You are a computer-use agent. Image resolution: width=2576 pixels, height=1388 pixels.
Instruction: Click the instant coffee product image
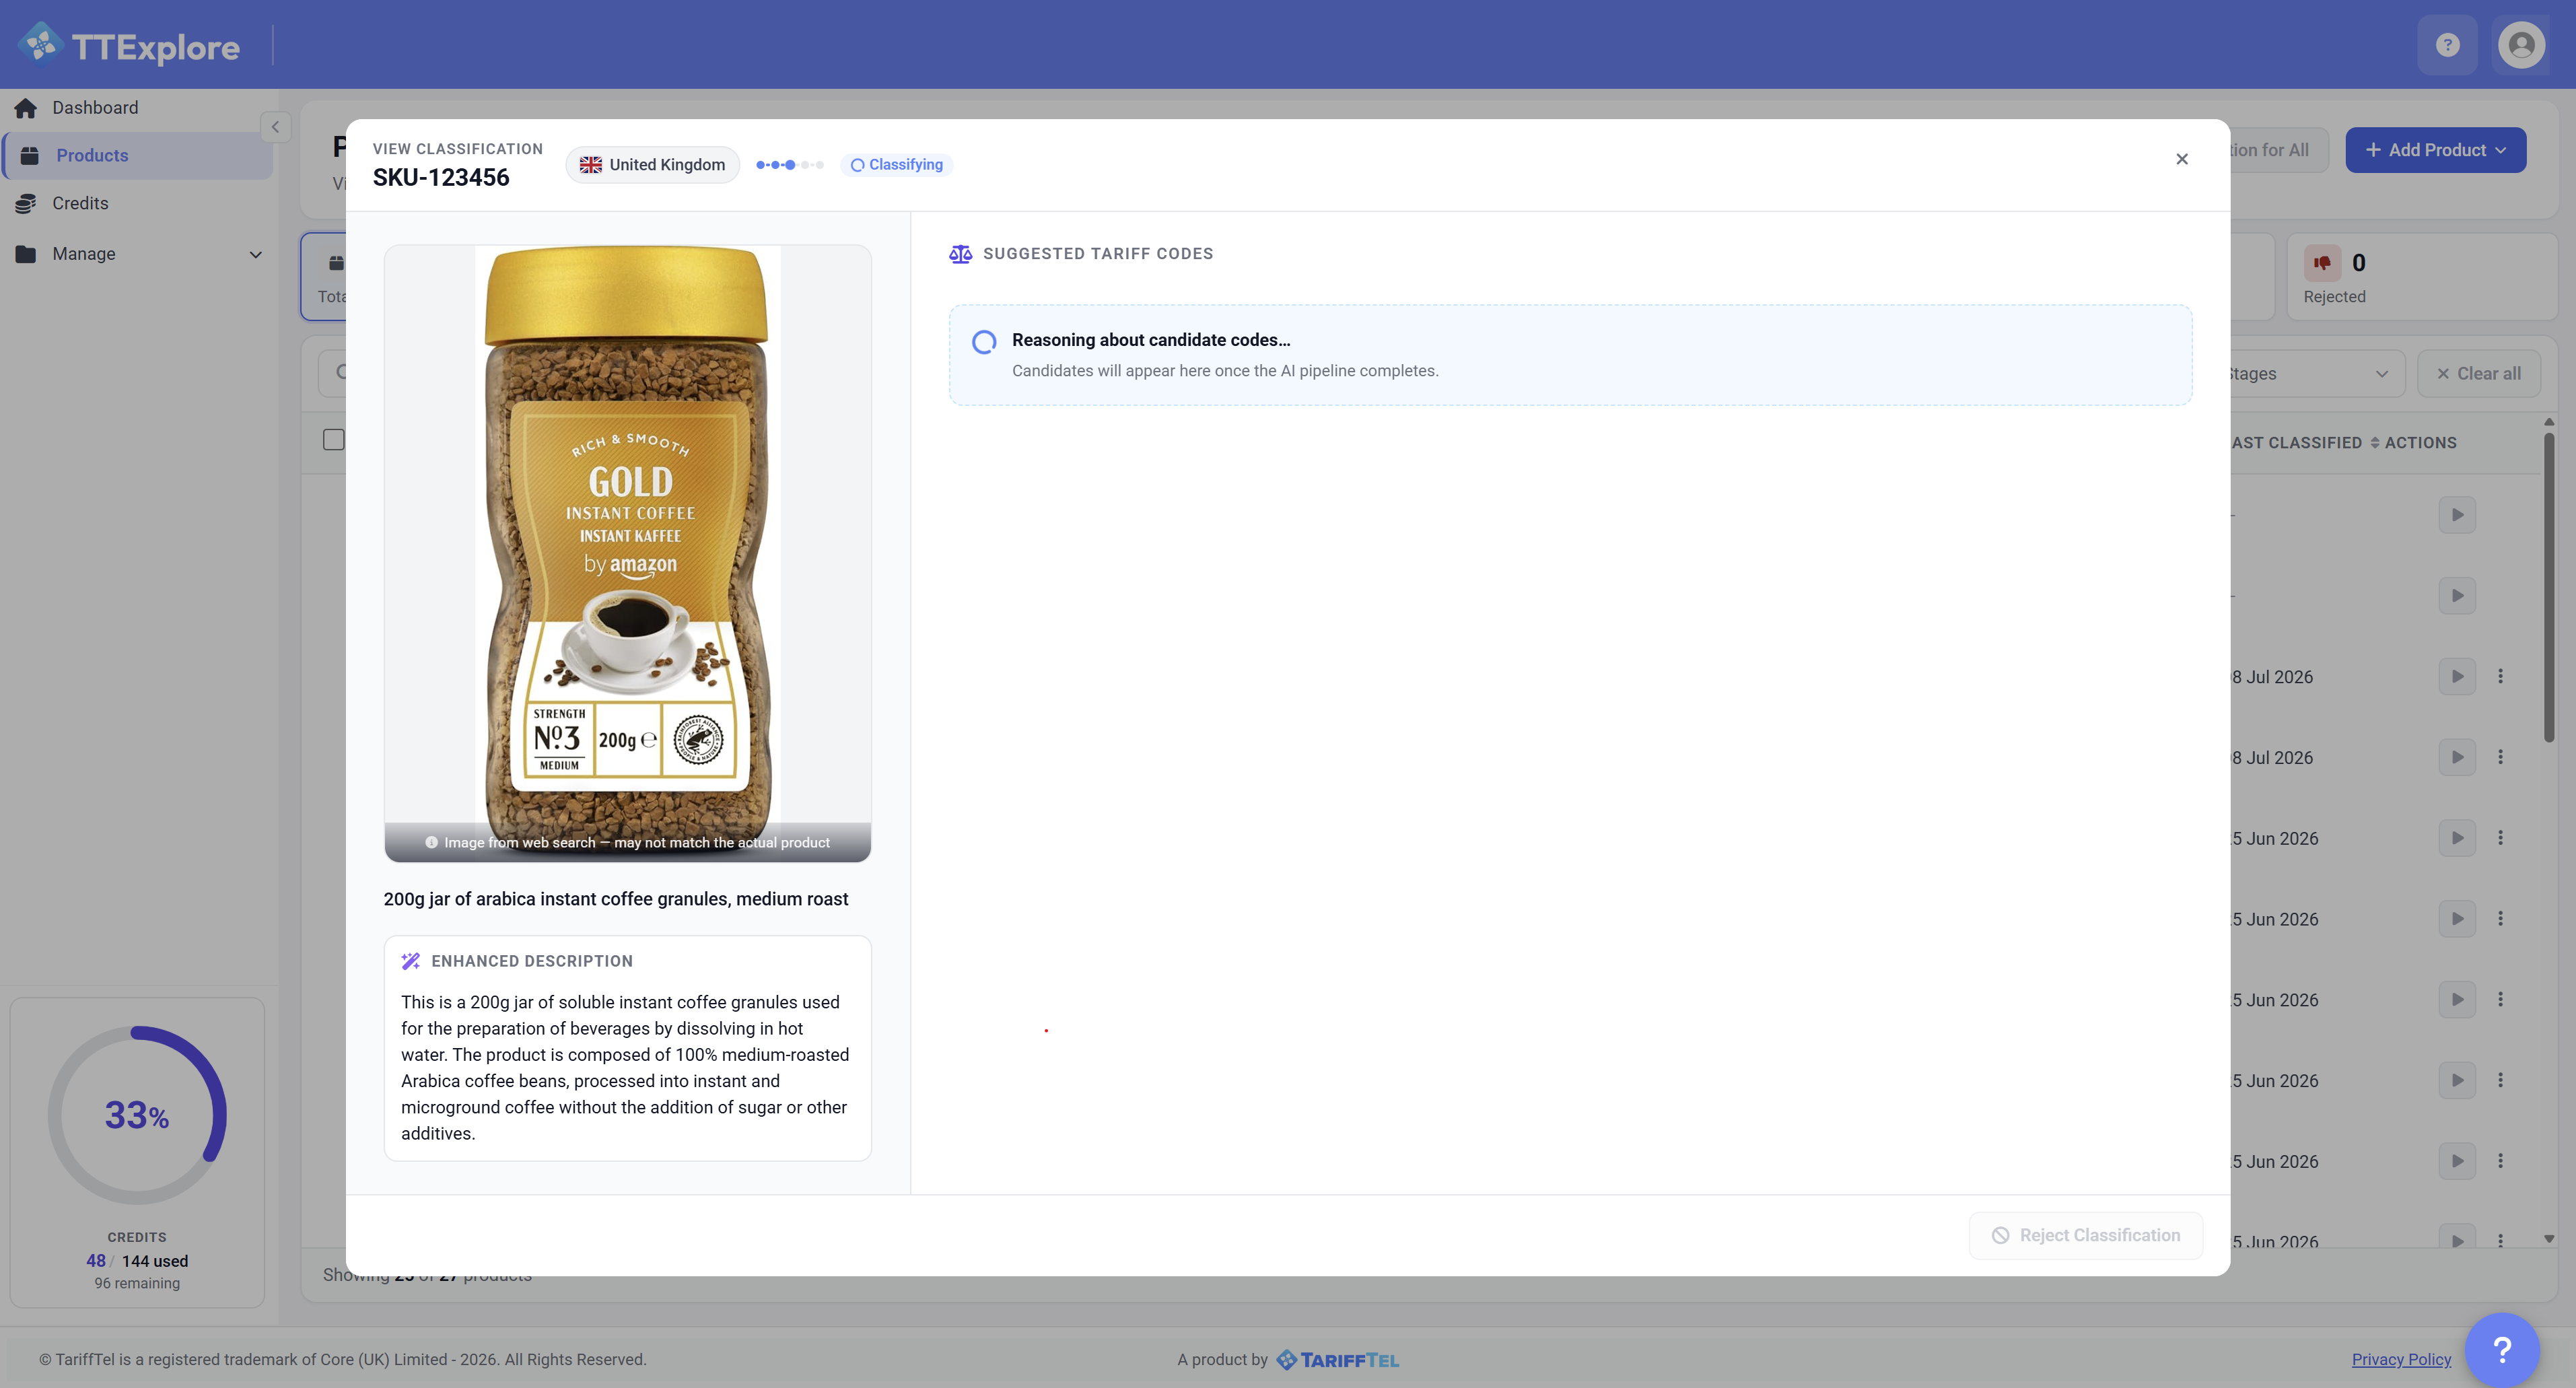627,553
